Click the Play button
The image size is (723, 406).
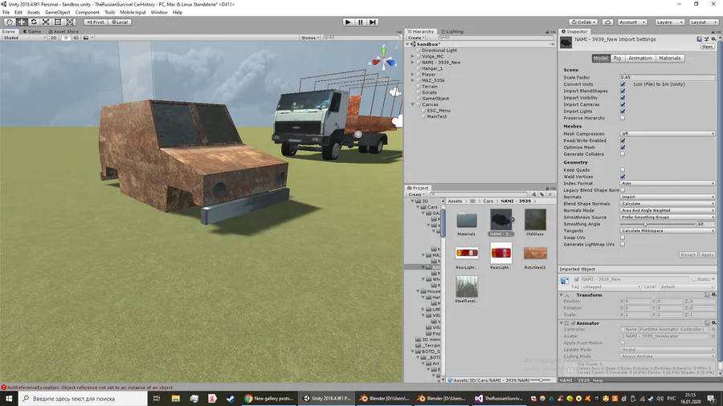[348, 22]
